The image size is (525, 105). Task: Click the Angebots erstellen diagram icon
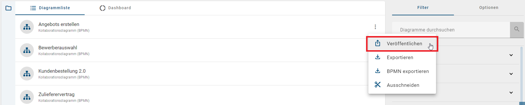click(x=27, y=27)
